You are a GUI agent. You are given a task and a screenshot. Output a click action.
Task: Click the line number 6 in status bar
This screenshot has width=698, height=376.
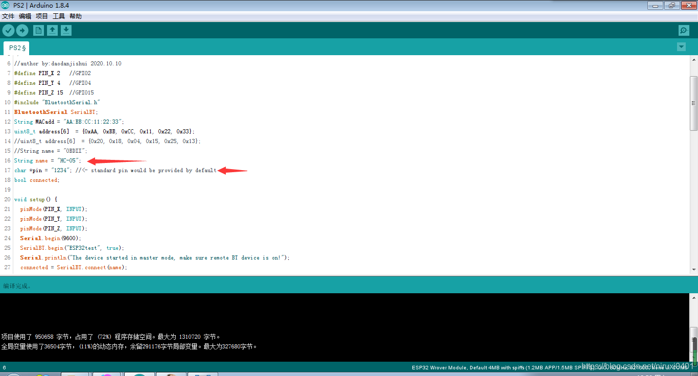[4, 367]
